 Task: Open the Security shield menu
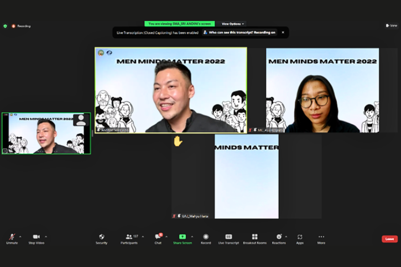(102, 239)
